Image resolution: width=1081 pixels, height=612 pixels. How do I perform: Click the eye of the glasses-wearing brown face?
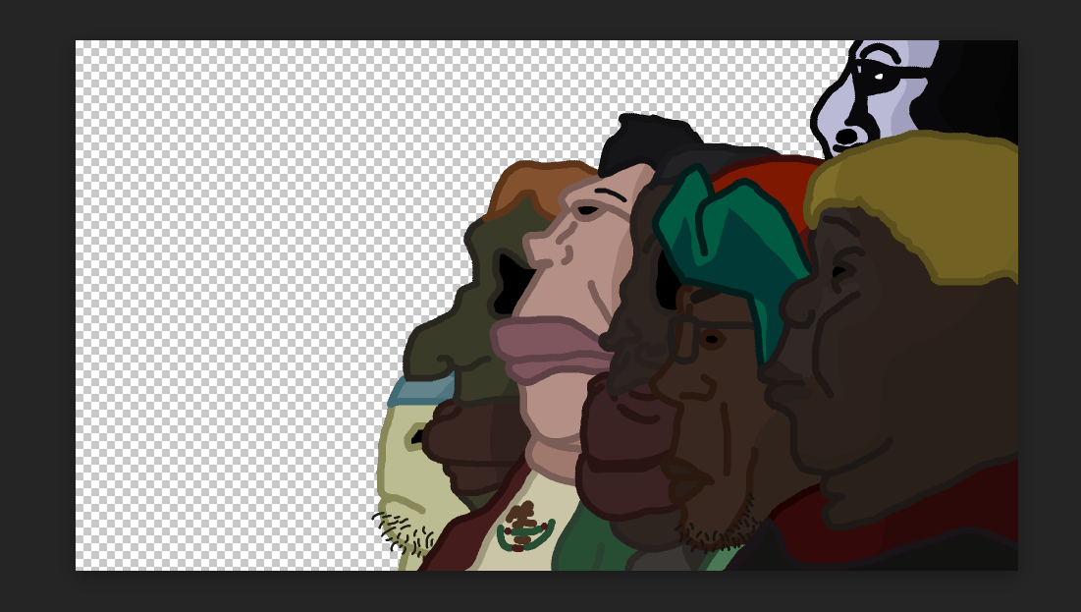713,338
